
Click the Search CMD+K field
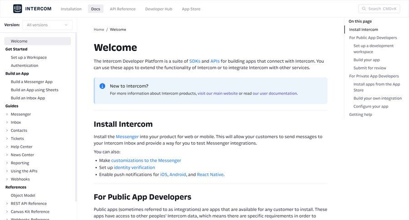[379, 9]
